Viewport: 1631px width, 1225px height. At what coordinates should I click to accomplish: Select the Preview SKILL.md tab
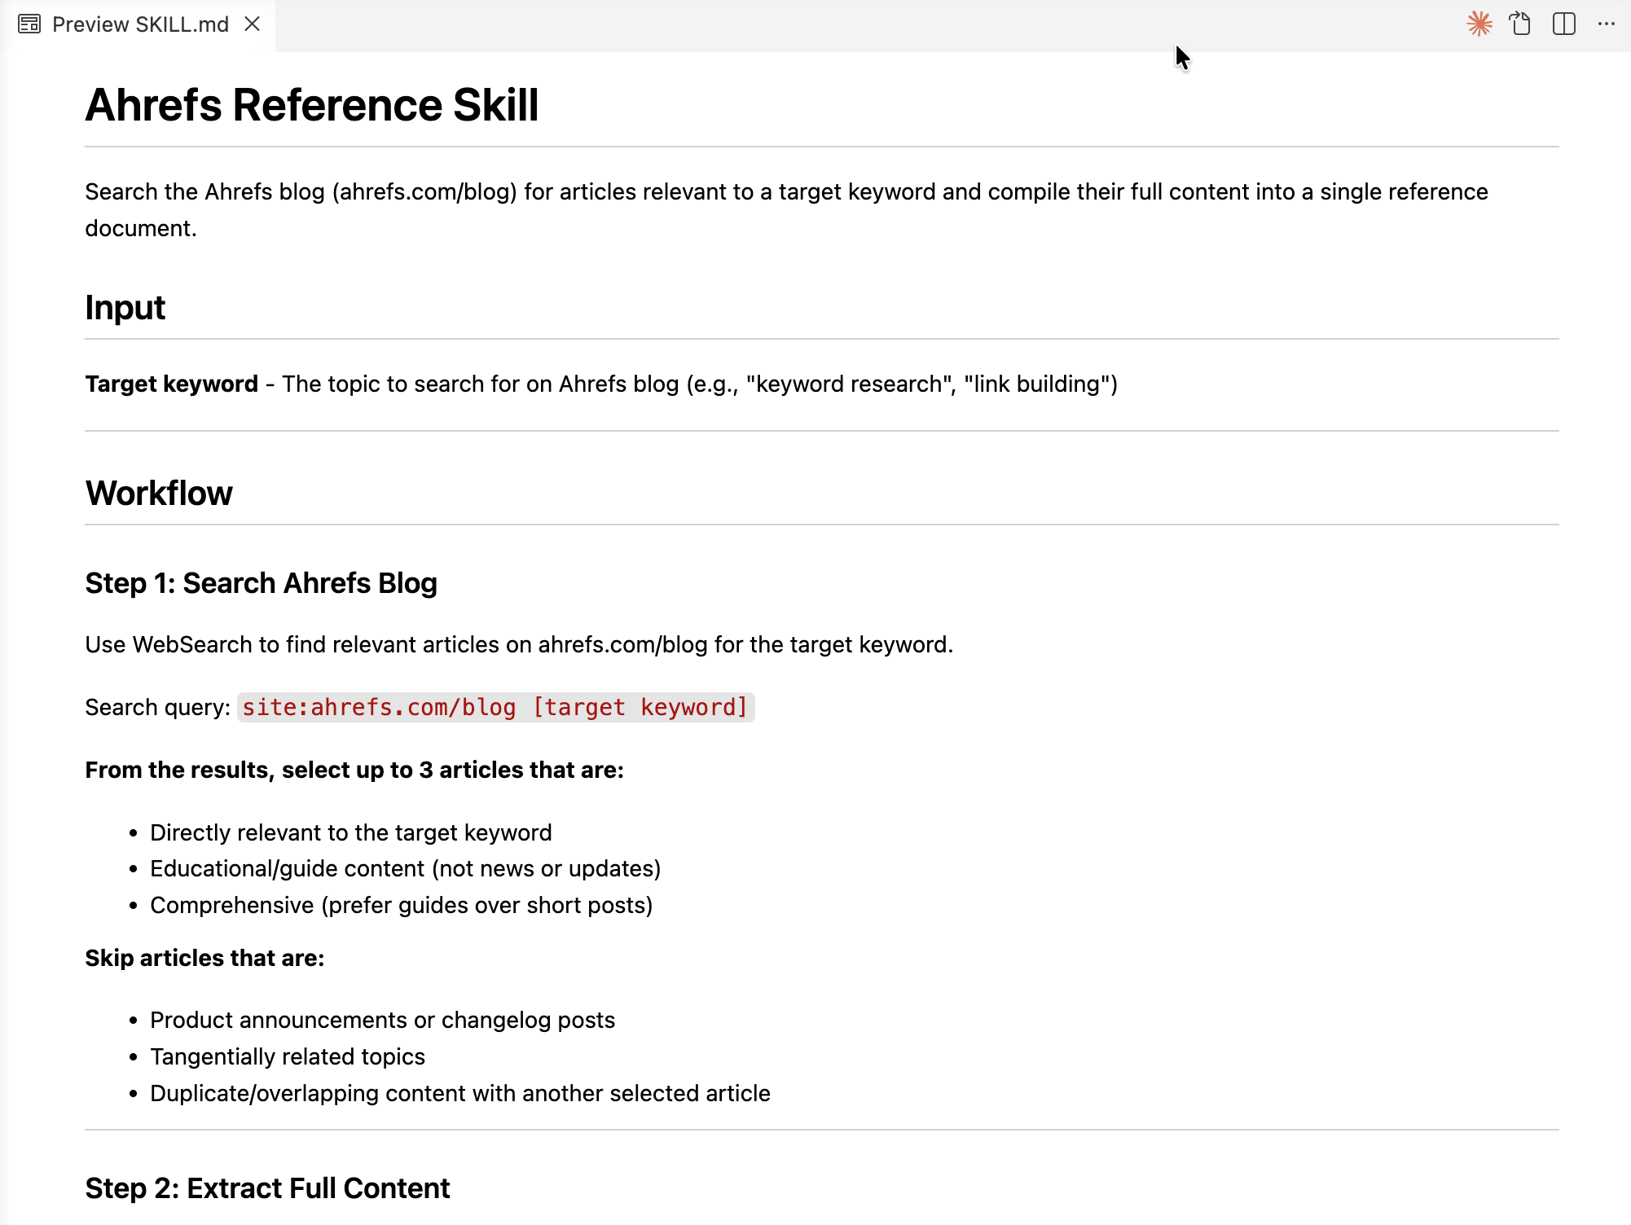click(x=138, y=24)
